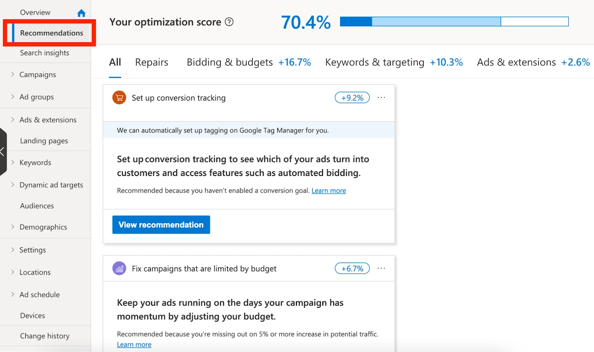Click the purple budget chart icon

pyautogui.click(x=119, y=268)
